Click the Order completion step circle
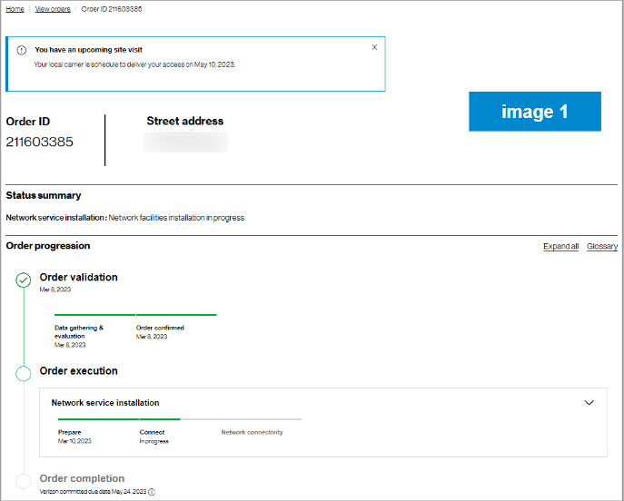Screen dimensions: 624x501 24,481
